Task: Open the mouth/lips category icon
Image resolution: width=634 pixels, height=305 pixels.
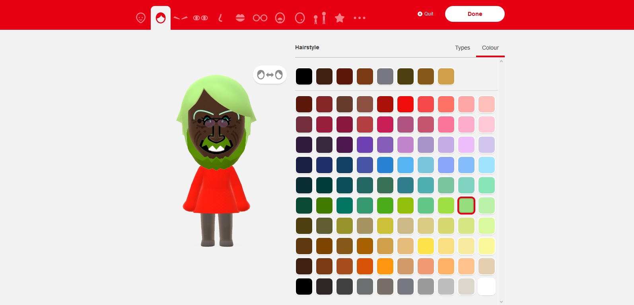Action: pyautogui.click(x=240, y=18)
